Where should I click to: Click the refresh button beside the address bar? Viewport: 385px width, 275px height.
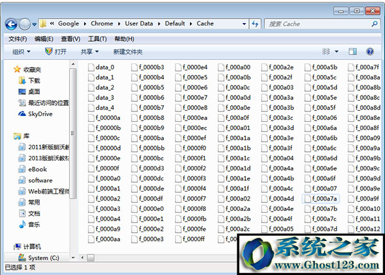tap(255, 24)
